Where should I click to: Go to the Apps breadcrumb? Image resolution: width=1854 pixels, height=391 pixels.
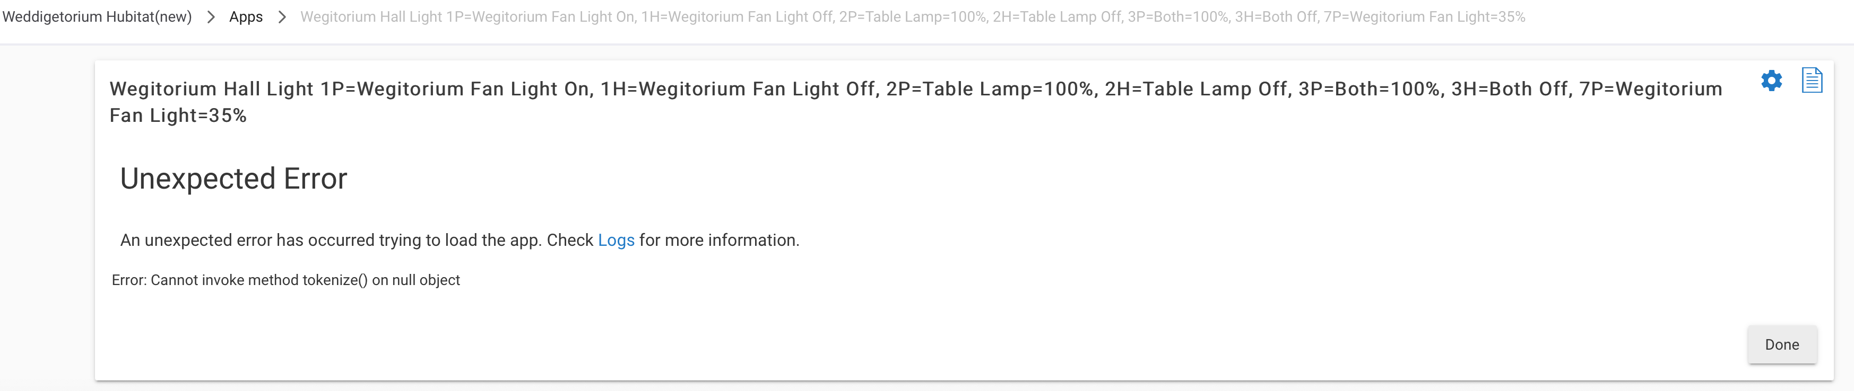pos(246,16)
